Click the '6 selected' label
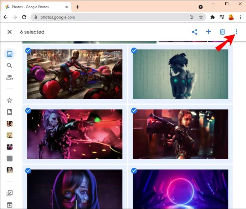Image resolution: width=246 pixels, height=209 pixels. 32,32
